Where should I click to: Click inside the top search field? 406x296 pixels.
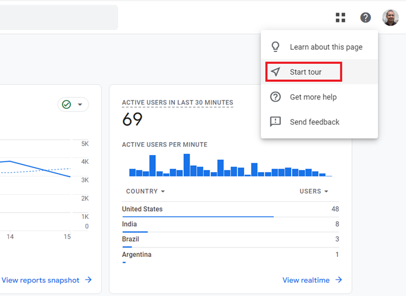(58, 18)
